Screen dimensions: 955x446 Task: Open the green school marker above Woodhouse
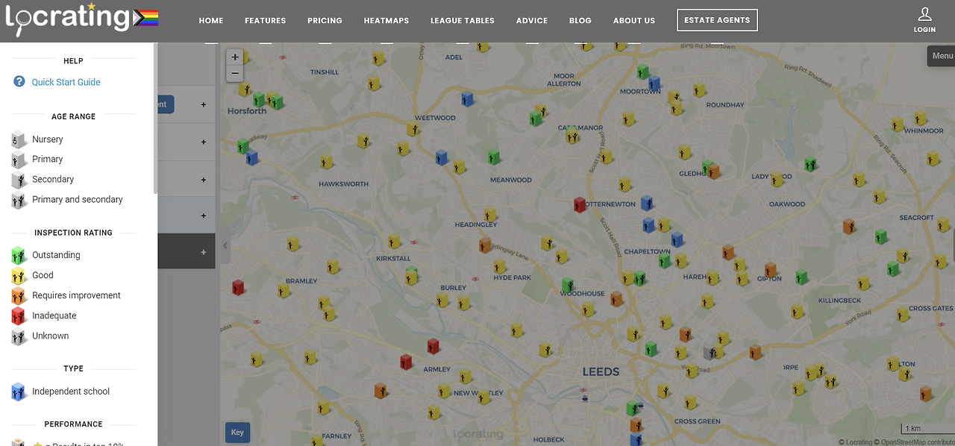tap(568, 284)
